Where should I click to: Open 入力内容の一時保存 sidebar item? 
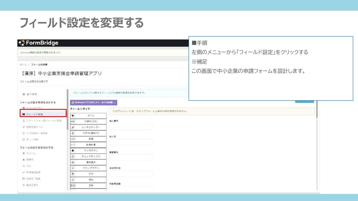pyautogui.click(x=35, y=133)
